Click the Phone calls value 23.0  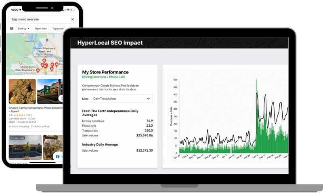click(x=149, y=126)
